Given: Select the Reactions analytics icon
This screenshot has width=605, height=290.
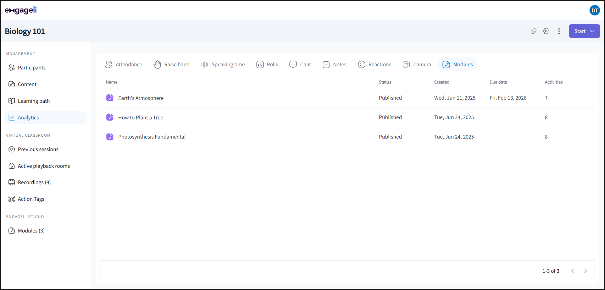Looking at the screenshot, I should (x=375, y=64).
